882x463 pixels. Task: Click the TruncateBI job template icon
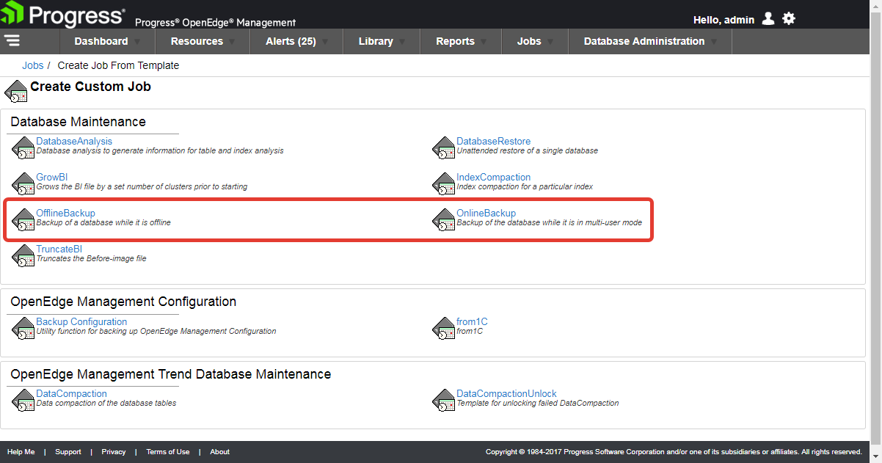click(23, 255)
